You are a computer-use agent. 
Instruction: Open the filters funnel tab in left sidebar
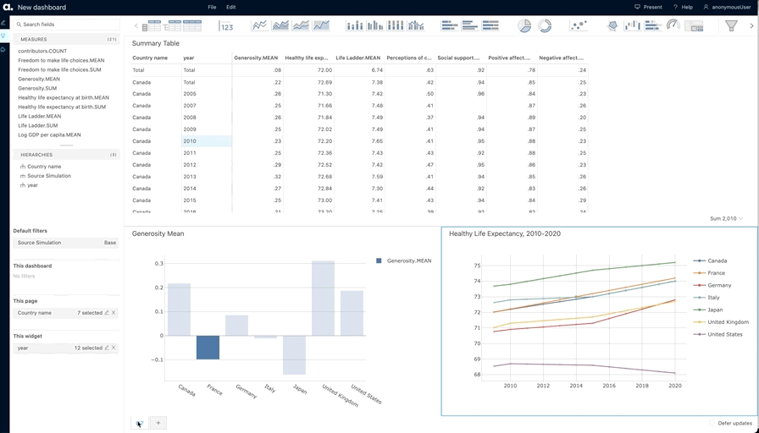[3, 36]
